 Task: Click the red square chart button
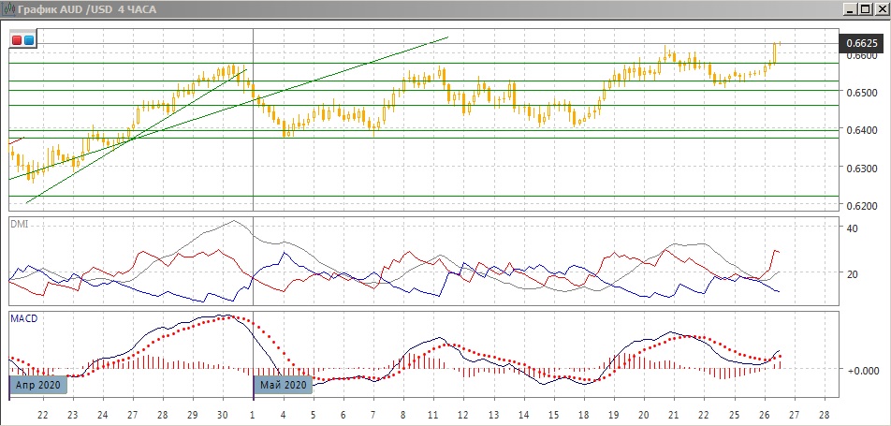18,40
